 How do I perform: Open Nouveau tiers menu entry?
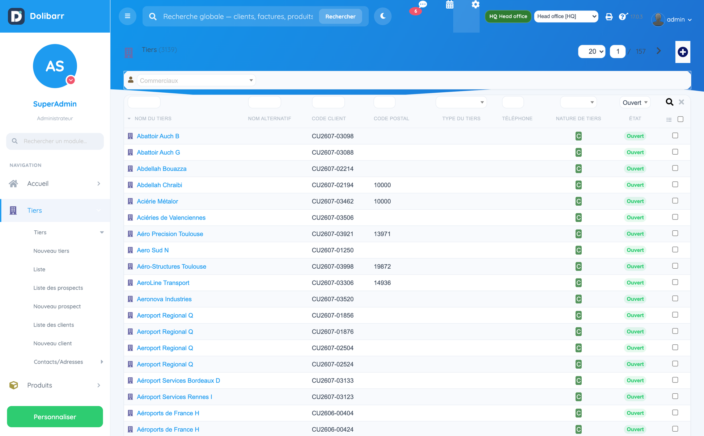(x=51, y=251)
